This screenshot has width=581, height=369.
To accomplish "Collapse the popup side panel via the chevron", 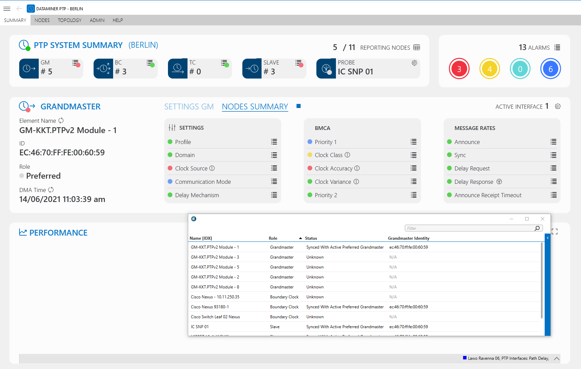I will click(547, 237).
